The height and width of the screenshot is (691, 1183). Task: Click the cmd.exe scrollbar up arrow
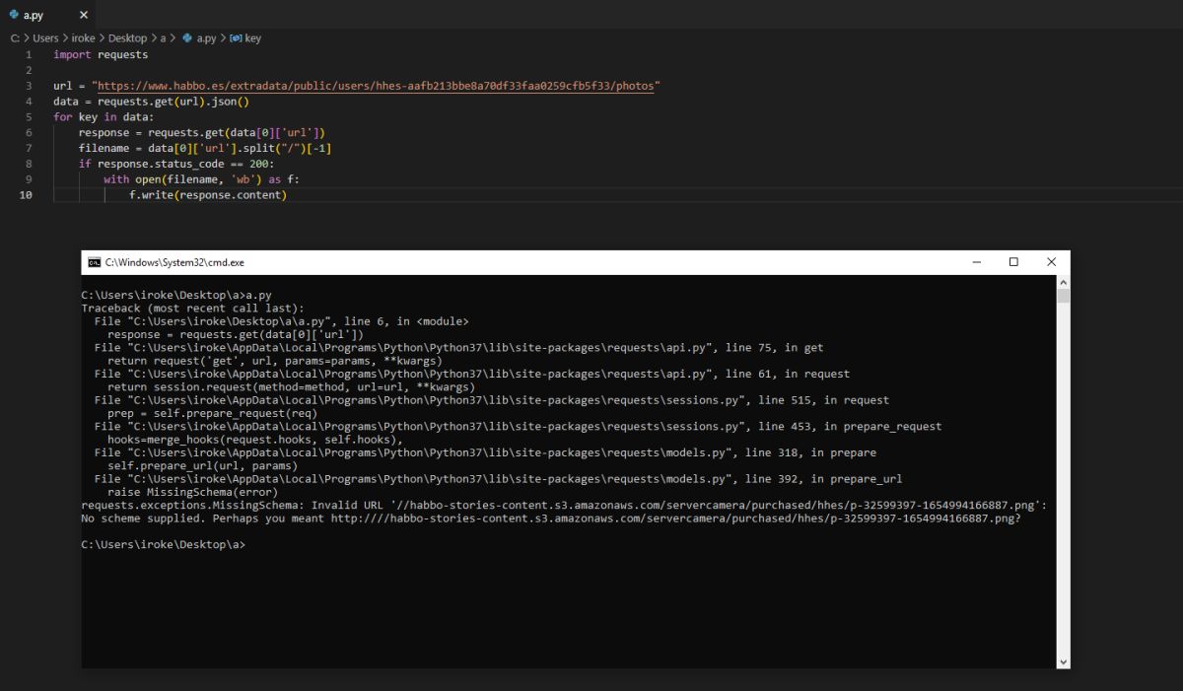click(x=1063, y=282)
